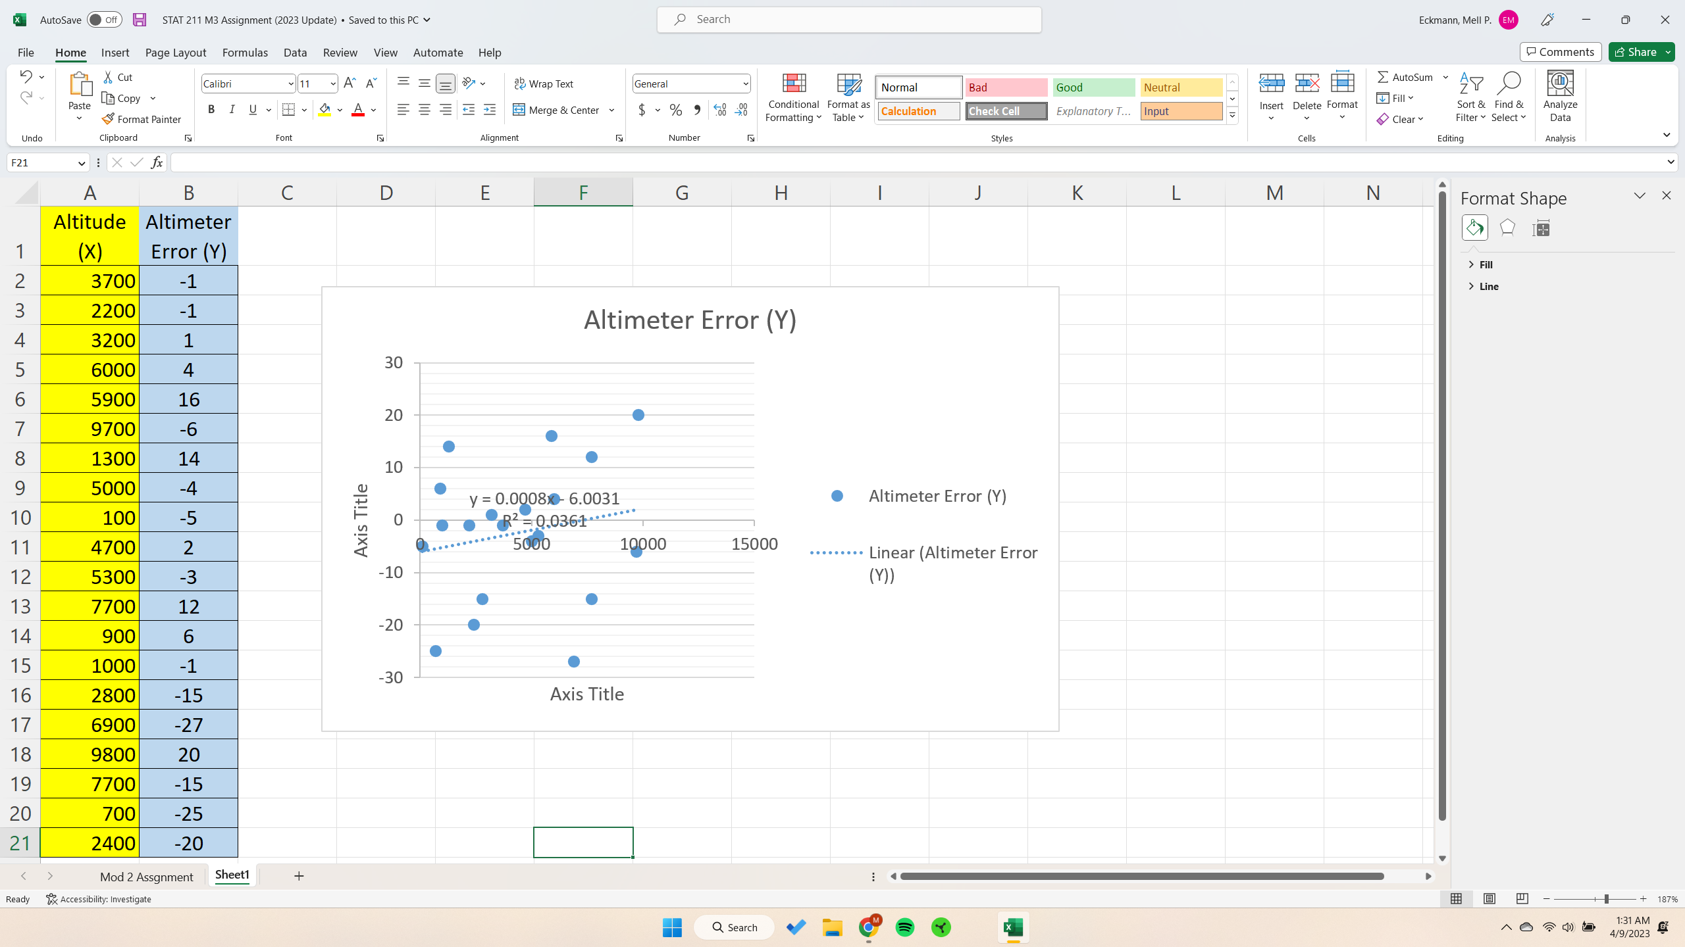Image resolution: width=1685 pixels, height=947 pixels.
Task: Switch to the Formulas ribbon tab
Action: pyautogui.click(x=245, y=52)
